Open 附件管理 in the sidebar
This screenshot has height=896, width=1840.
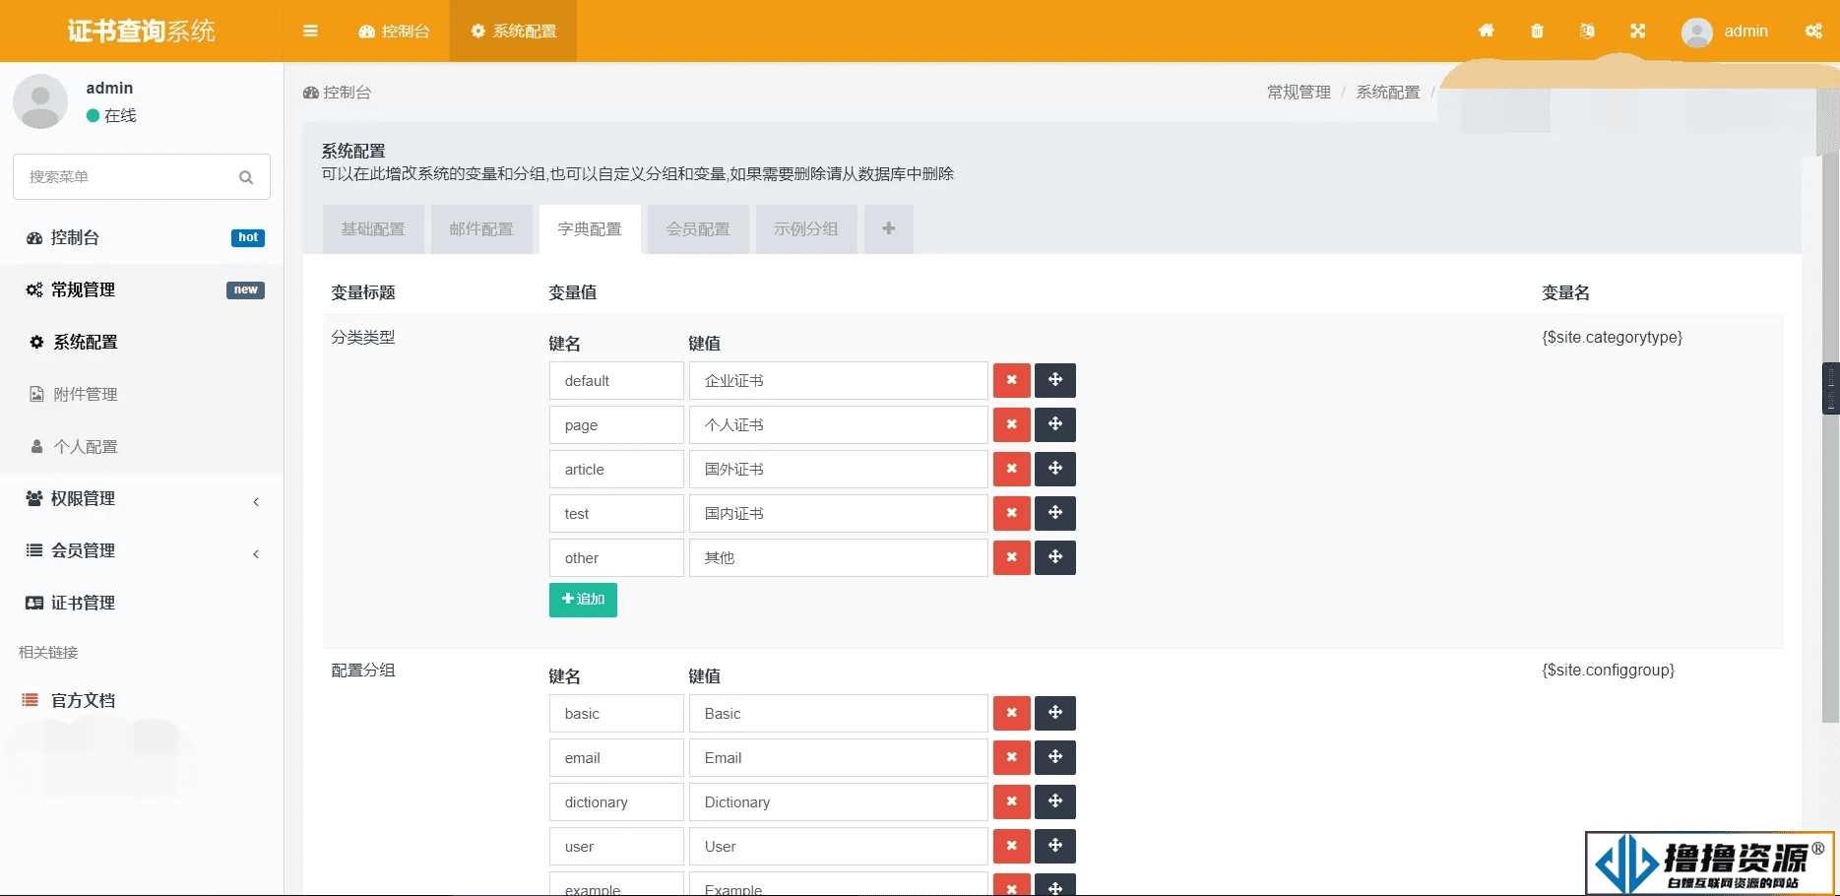pos(142,395)
